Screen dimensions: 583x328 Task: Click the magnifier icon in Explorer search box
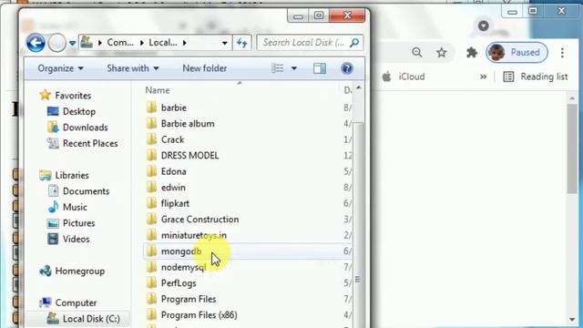tap(354, 43)
